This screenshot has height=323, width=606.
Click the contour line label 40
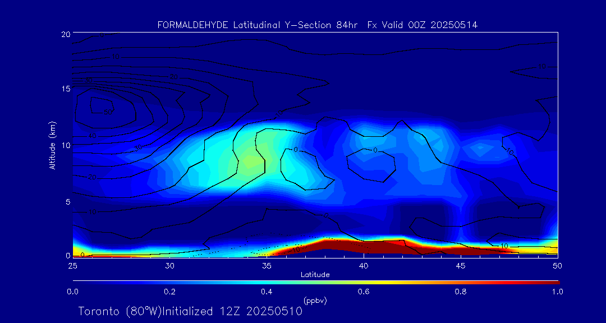click(93, 136)
